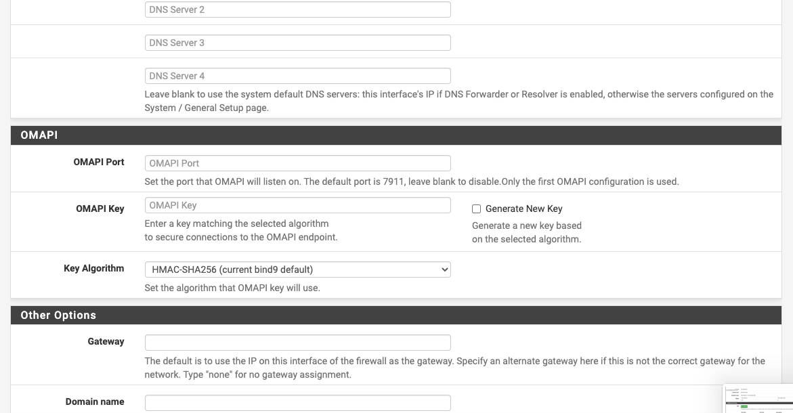Viewport: 793px width, 413px height.
Task: Click the OMAPI Key field label
Action: pos(100,209)
